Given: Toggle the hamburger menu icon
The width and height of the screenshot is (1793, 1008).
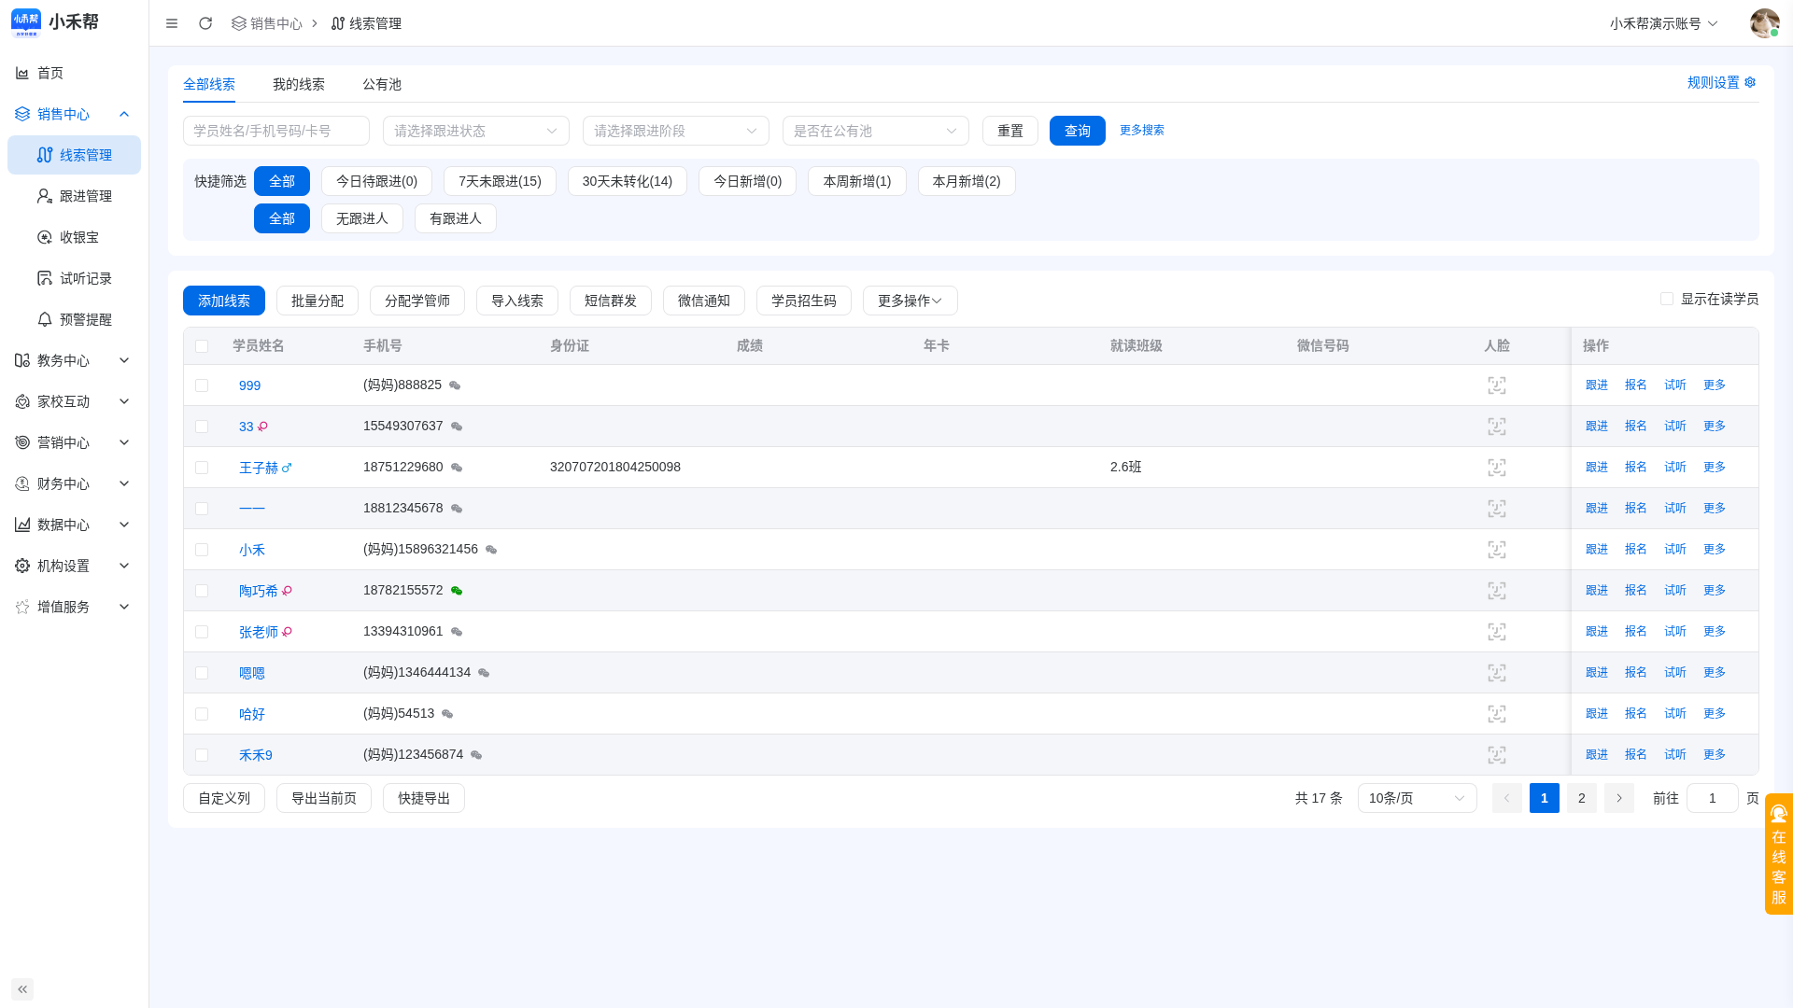Looking at the screenshot, I should [172, 23].
